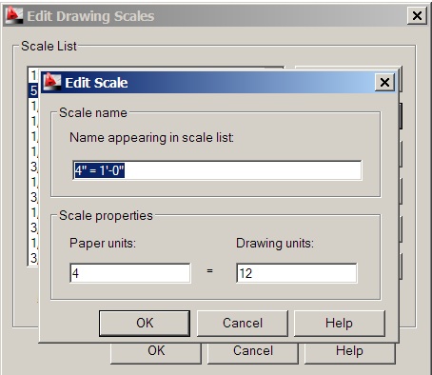Click the Edit Scale title bar text

[x=96, y=83]
